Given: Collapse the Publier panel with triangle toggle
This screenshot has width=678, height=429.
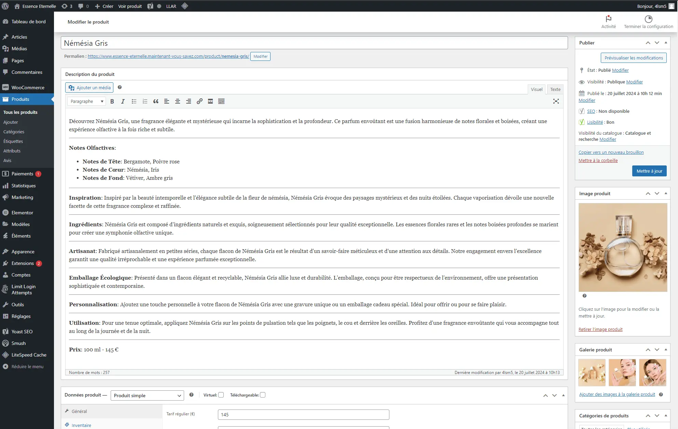Looking at the screenshot, I should point(666,43).
